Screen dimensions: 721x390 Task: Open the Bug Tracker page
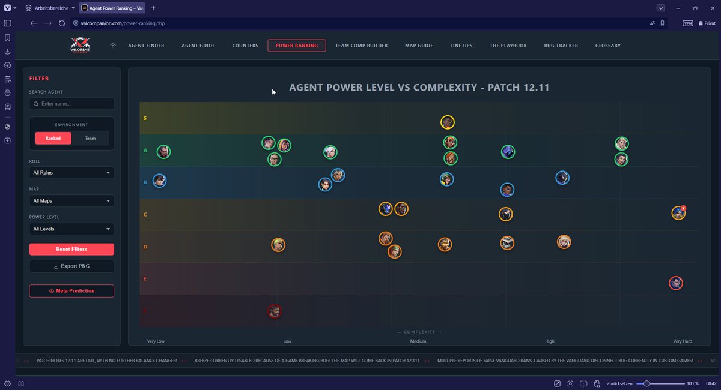pos(561,46)
